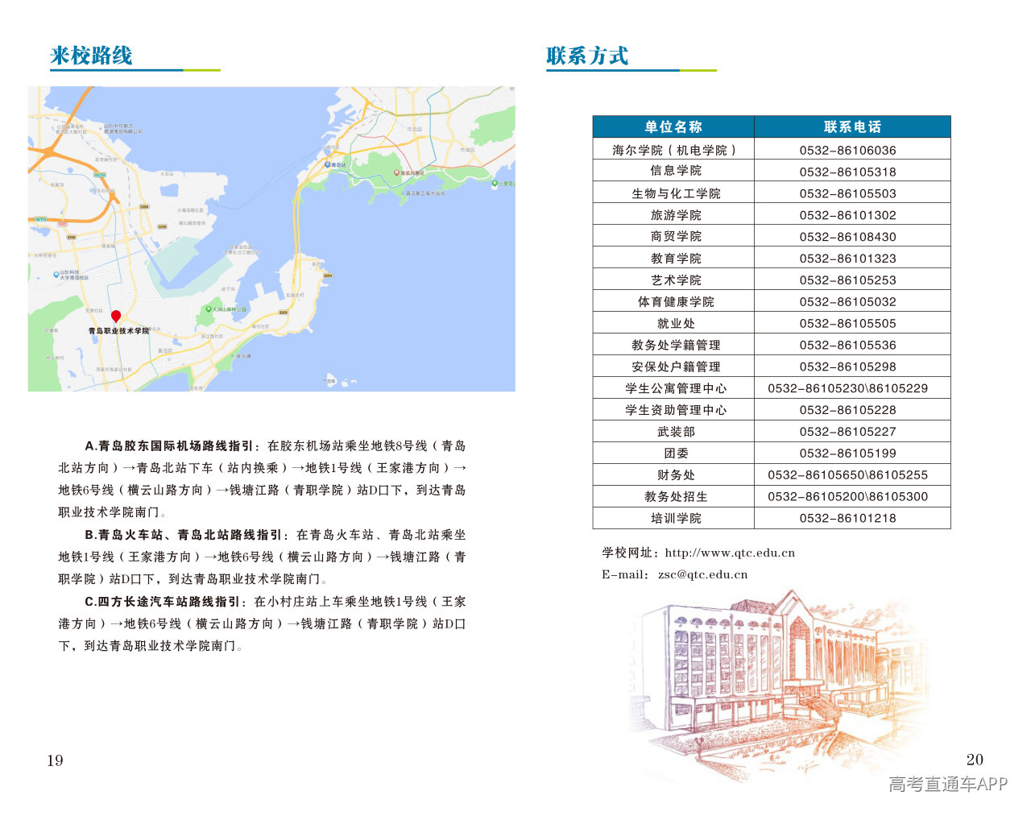Click the 教育学院 table cell
The height and width of the screenshot is (816, 1031).
pos(675,258)
